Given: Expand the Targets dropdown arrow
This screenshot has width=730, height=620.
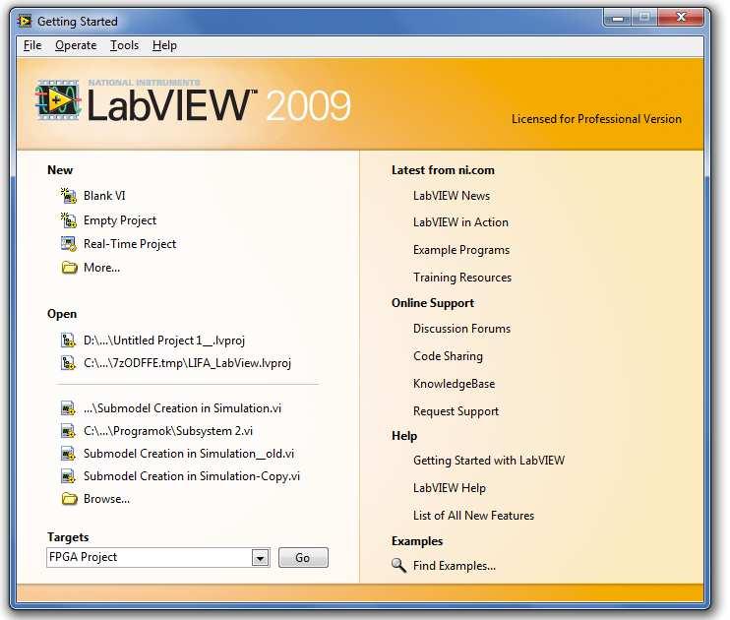Looking at the screenshot, I should click(x=261, y=558).
